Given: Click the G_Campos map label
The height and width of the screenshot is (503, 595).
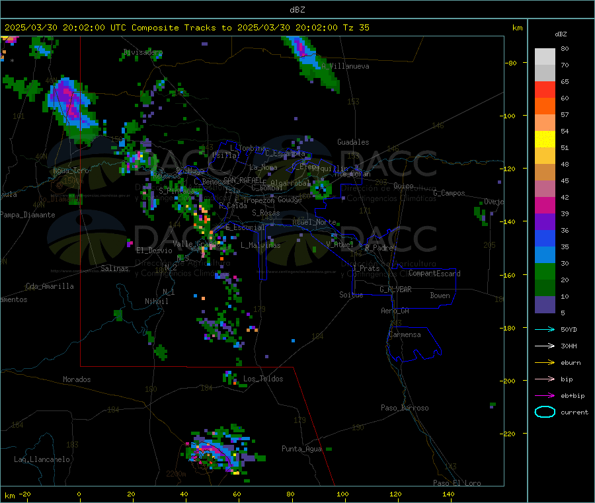Looking at the screenshot, I should point(449,193).
